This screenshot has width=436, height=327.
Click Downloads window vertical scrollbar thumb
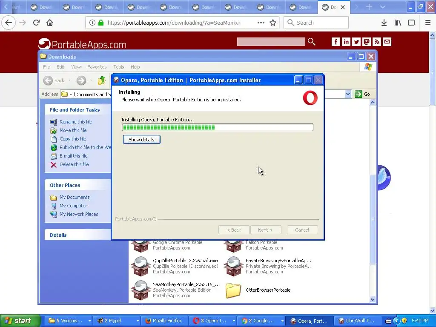click(373, 219)
